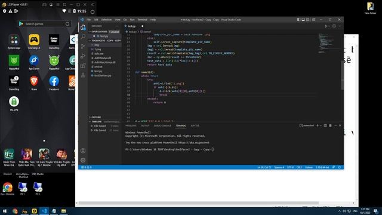Open New folder on the desktop
The image size is (382, 215).
point(370,8)
